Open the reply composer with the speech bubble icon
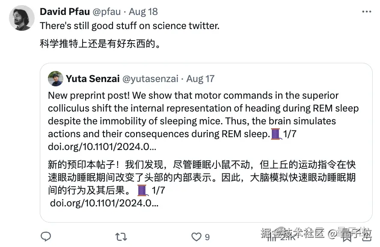Viewport: 380px width, 247px height. pyautogui.click(x=46, y=236)
